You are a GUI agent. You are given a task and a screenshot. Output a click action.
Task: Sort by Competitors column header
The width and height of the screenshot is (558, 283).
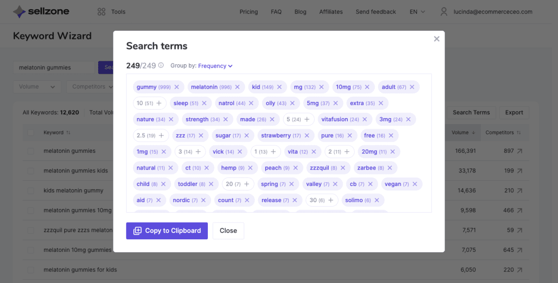[503, 132]
